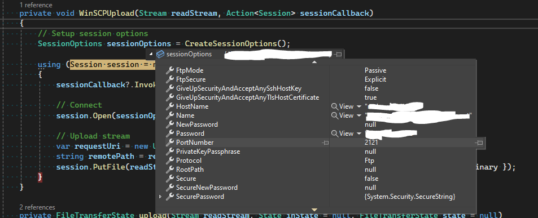Image resolution: width=538 pixels, height=218 pixels.
Task: Select the GiveUpSecurityAndAcceptAnyTlsHostCertificate row
Action: (x=316, y=97)
